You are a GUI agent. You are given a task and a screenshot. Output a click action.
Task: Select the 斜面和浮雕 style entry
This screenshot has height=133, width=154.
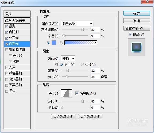coord(17,50)
